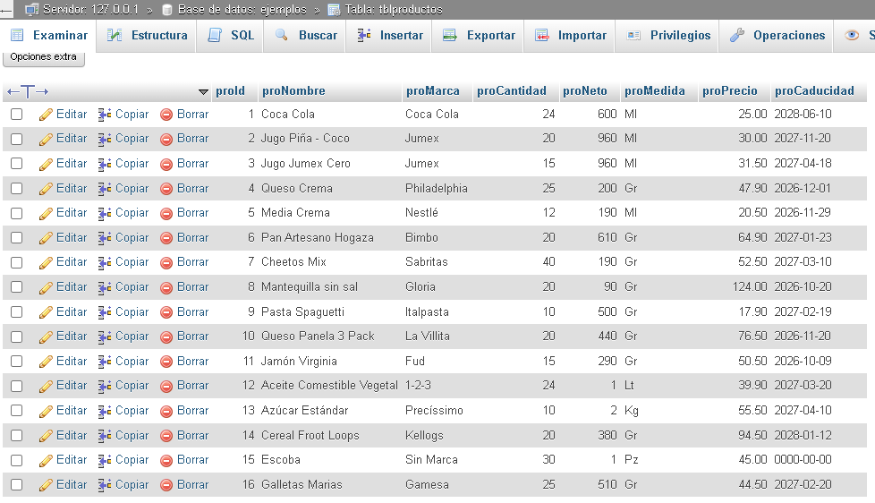875x503 pixels.
Task: Click the copy icon in the Cereal Froot Loops row
Action: pos(105,436)
